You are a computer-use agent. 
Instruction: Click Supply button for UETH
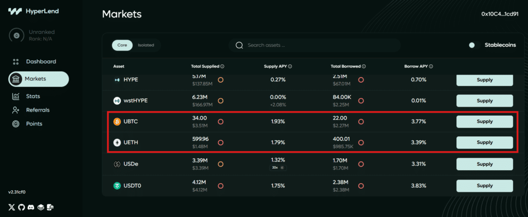[485, 142]
